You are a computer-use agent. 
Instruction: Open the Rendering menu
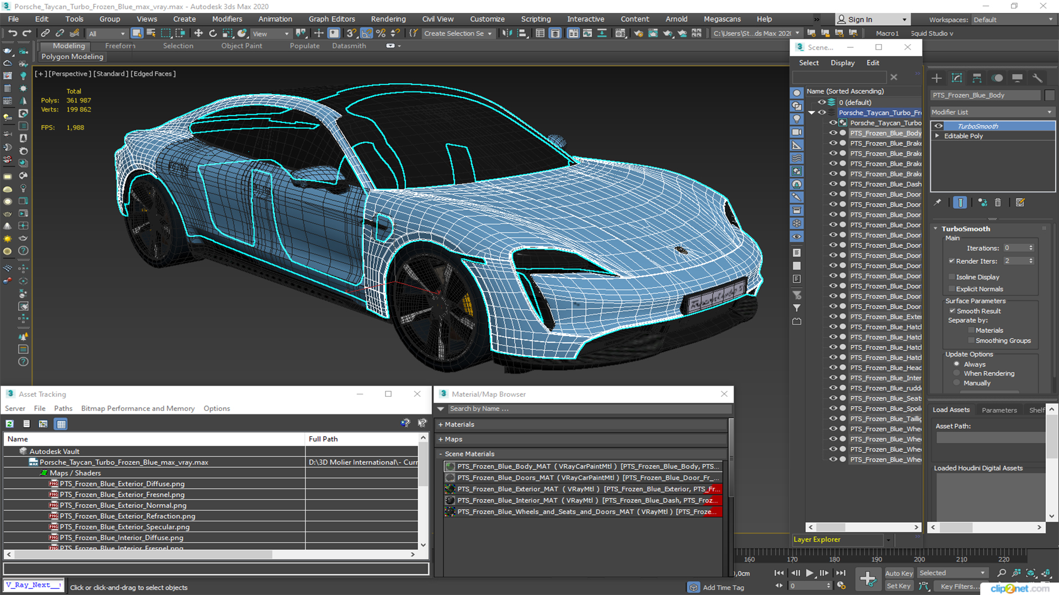coord(388,19)
